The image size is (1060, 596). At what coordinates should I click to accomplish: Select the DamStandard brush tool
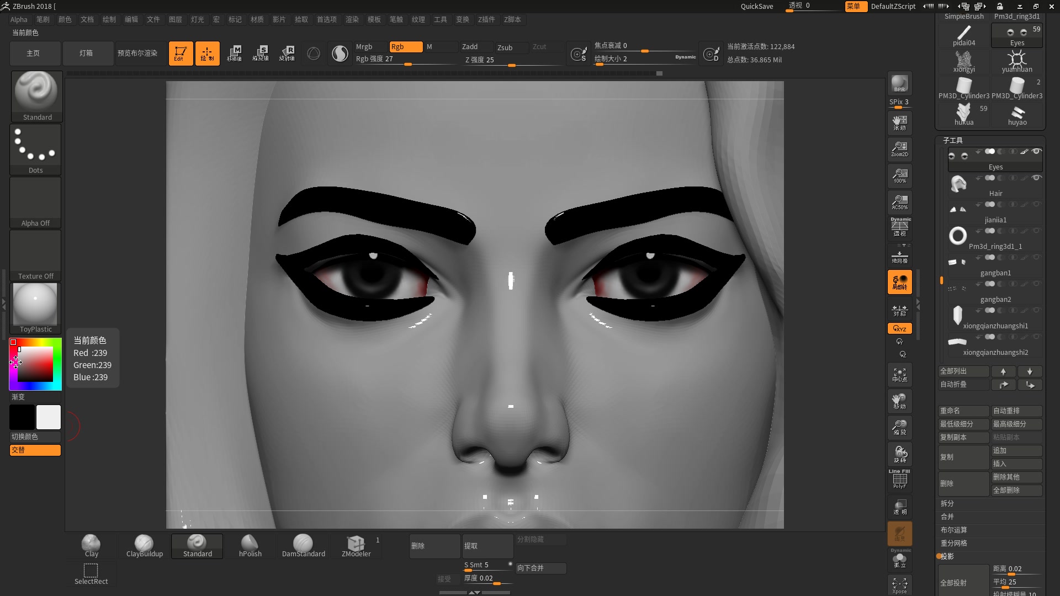point(303,545)
